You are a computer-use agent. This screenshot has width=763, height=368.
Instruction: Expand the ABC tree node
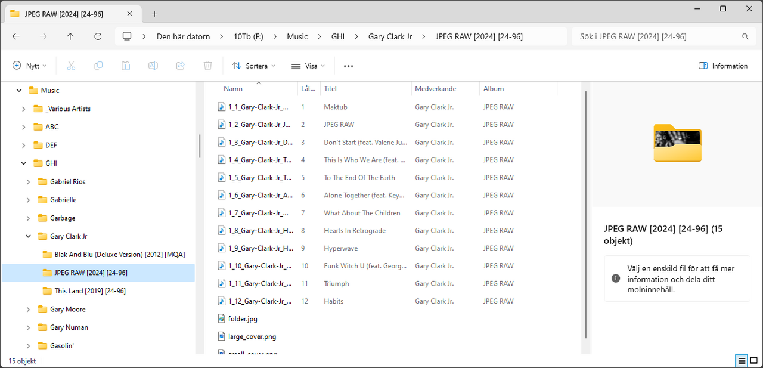coord(23,127)
